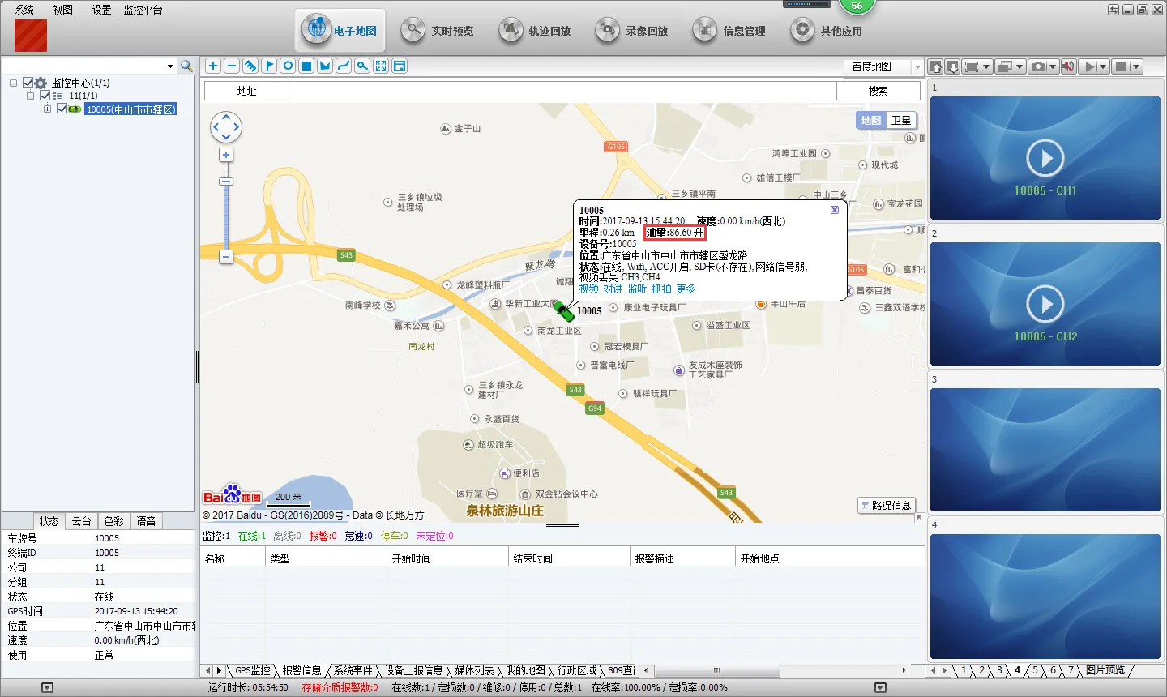1167x697 pixels.
Task: Close the 10005 vehicle info popup
Action: point(835,210)
